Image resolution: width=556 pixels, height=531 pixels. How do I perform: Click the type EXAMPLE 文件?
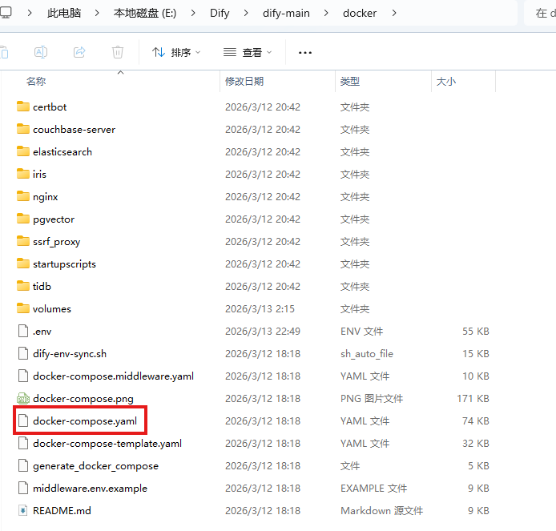(x=374, y=488)
